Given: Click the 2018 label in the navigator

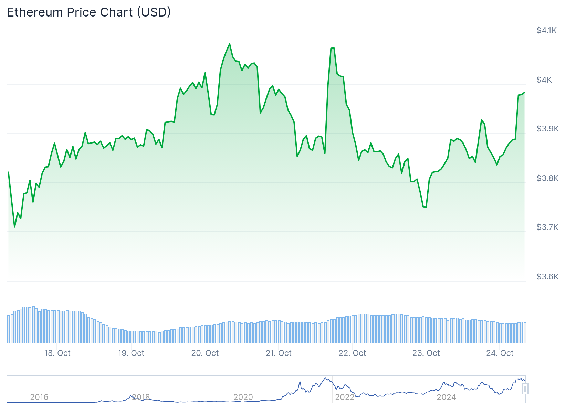Looking at the screenshot, I should coord(141,397).
